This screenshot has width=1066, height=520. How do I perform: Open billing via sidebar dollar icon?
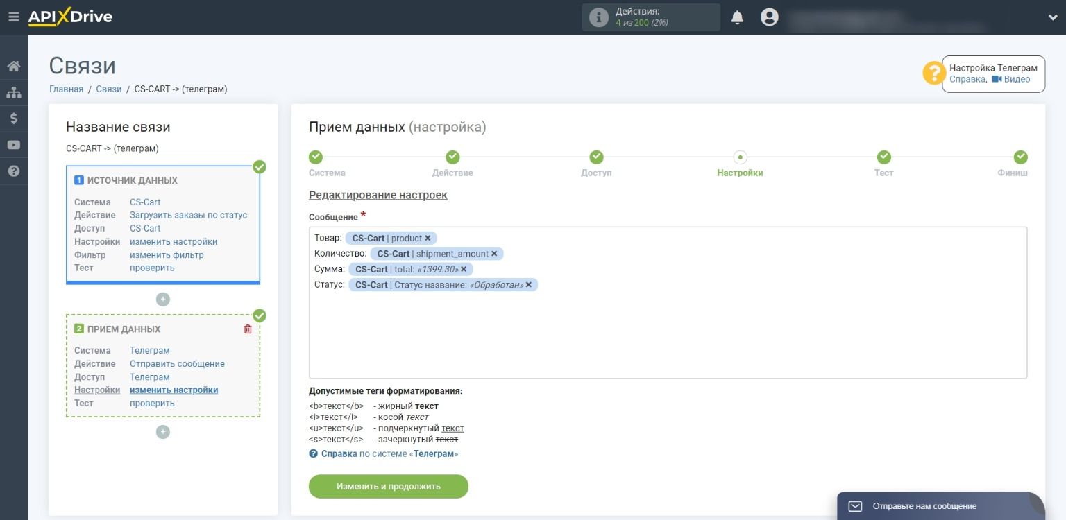tap(13, 119)
